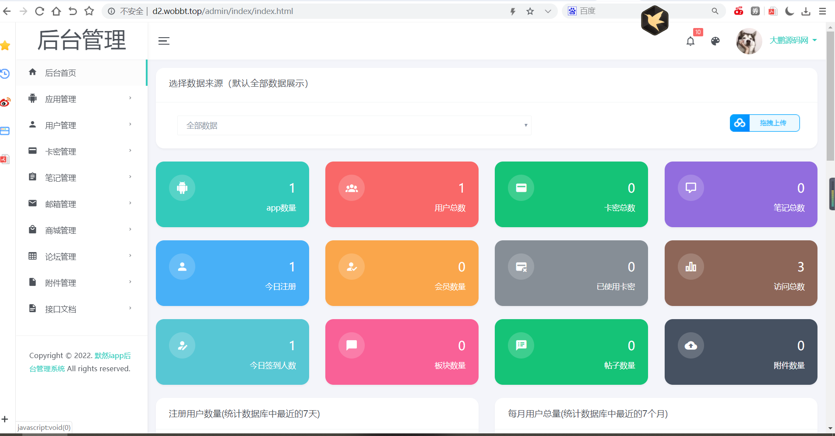Image resolution: width=835 pixels, height=436 pixels.
Task: Open browser downloads via the download icon
Action: [x=806, y=11]
